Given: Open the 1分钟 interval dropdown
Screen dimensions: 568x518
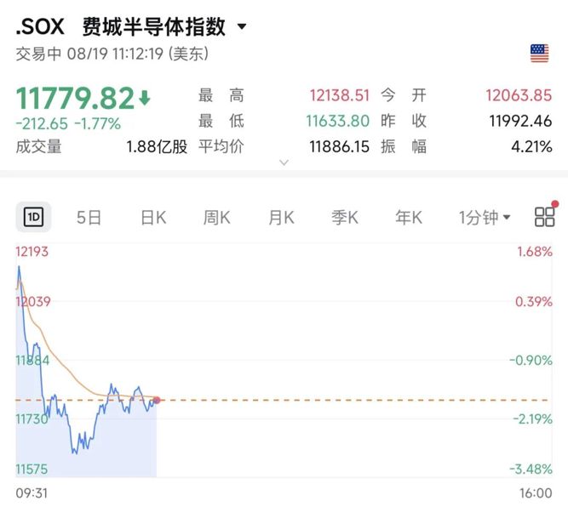Looking at the screenshot, I should coord(484,218).
